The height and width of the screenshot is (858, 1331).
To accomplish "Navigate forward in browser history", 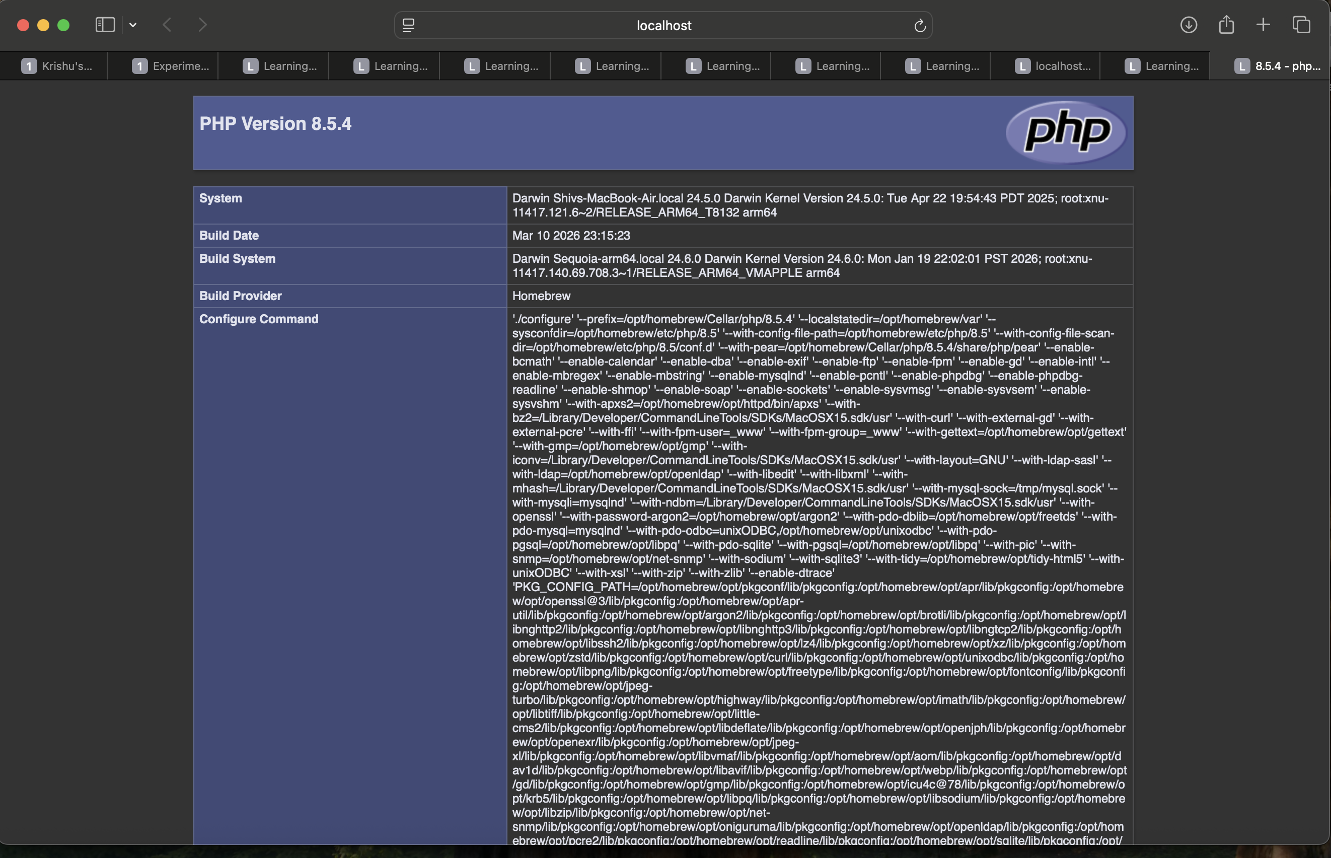I will [202, 25].
